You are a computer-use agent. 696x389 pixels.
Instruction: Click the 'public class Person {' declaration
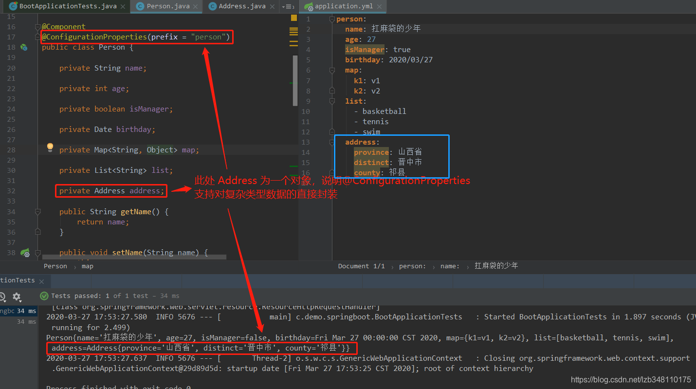tap(88, 47)
